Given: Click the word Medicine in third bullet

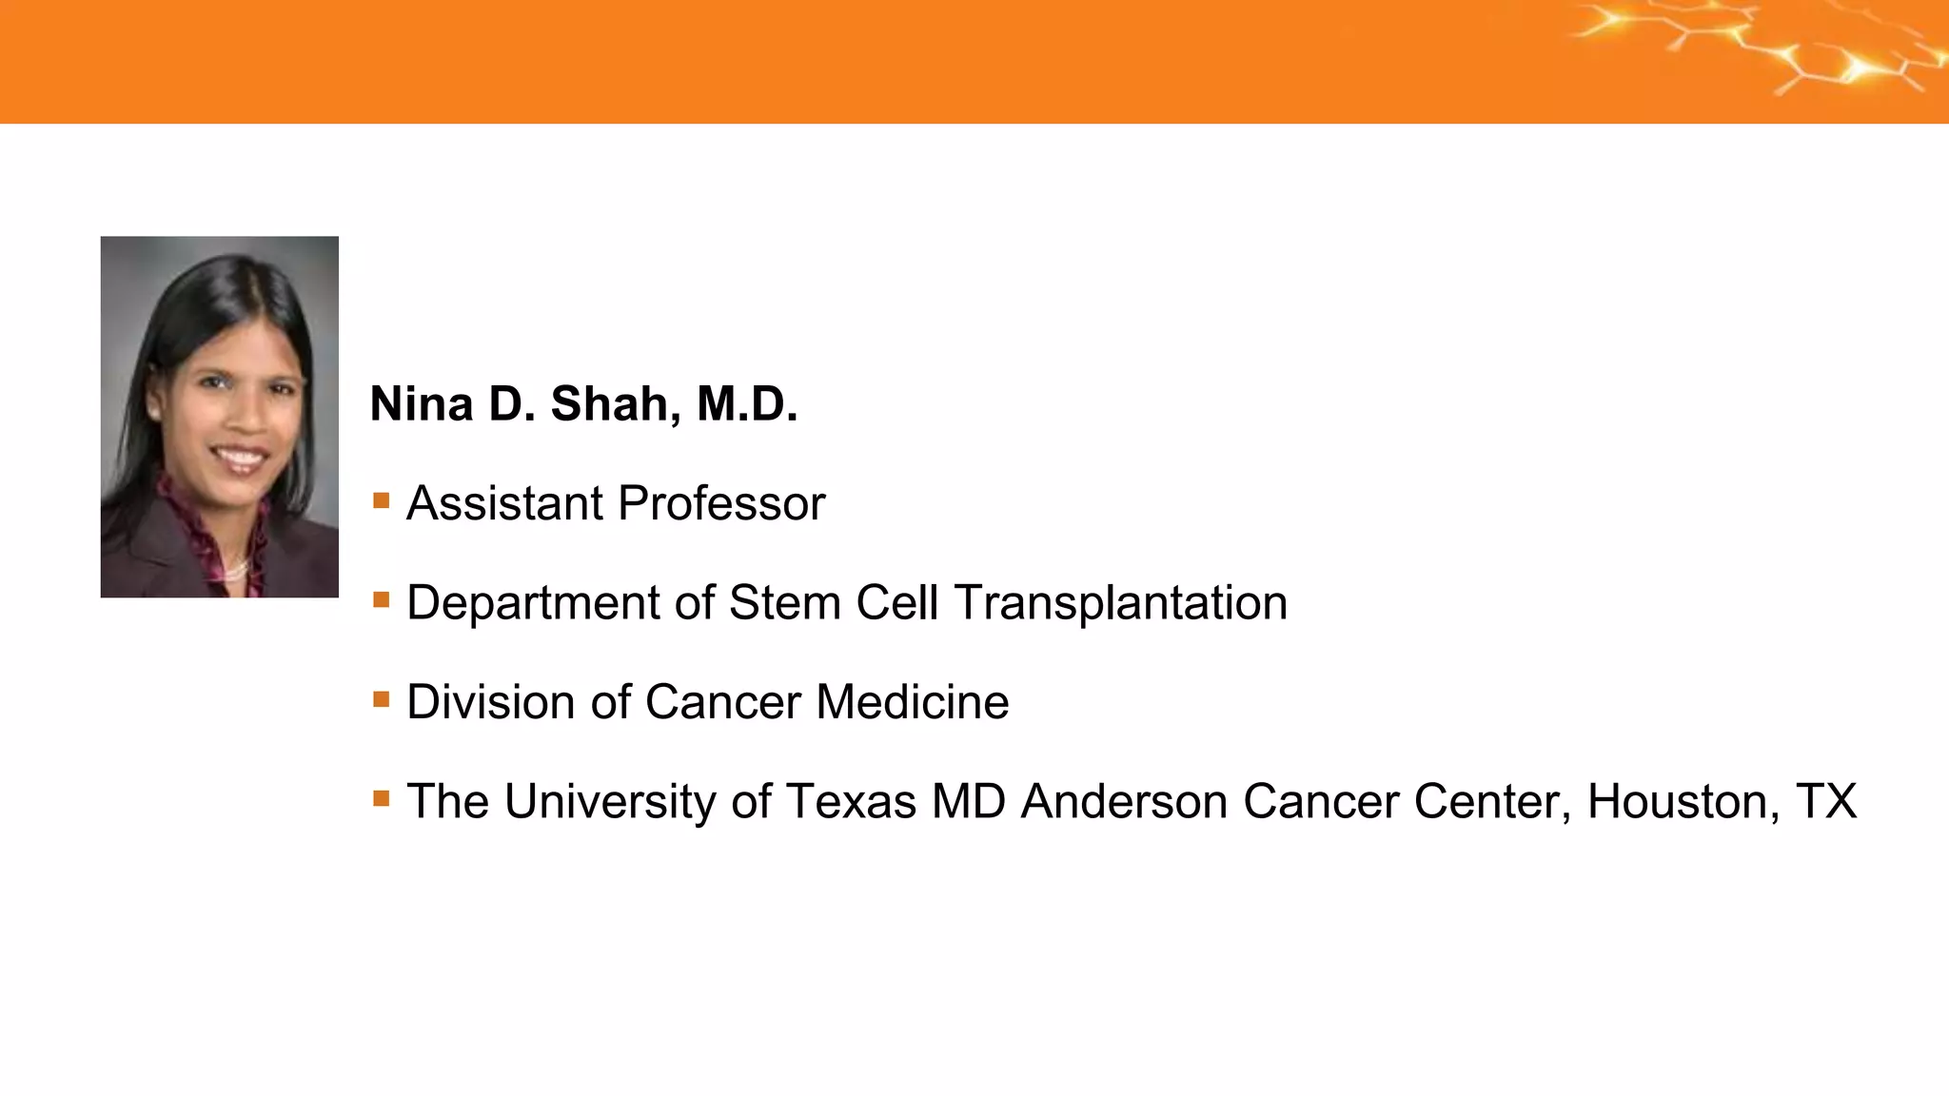Looking at the screenshot, I should click(913, 702).
